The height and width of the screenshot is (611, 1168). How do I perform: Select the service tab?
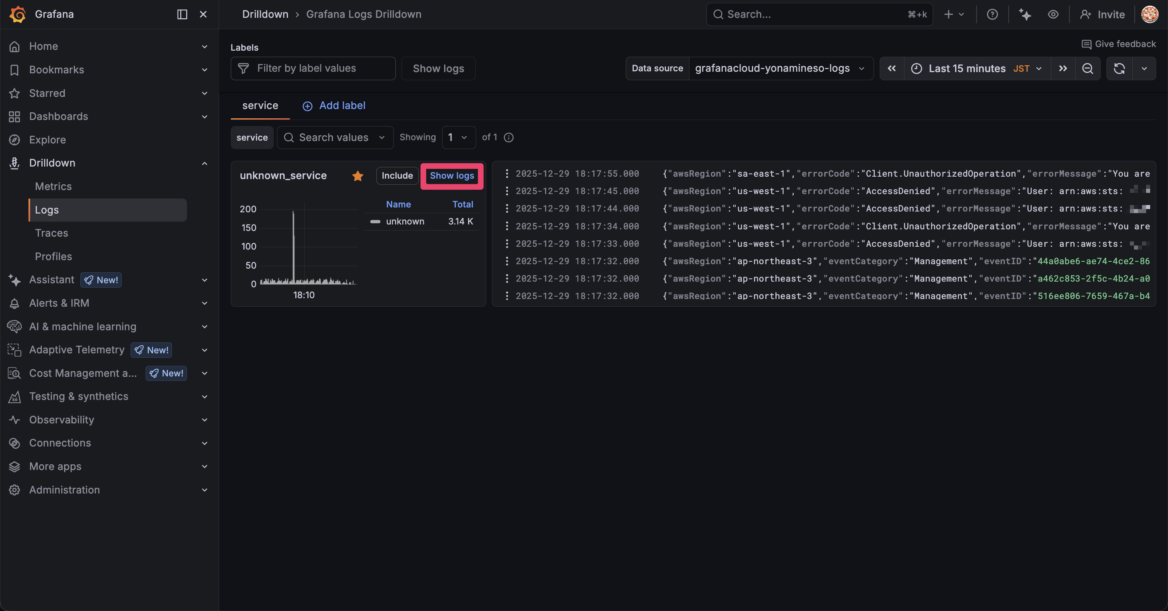click(260, 105)
